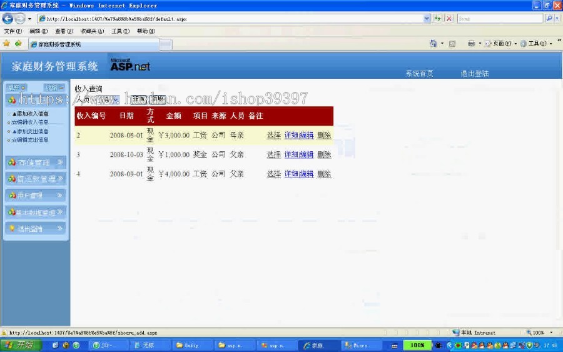This screenshot has height=352, width=563.
Task: Open the 帮助(H) menu
Action: point(146,31)
